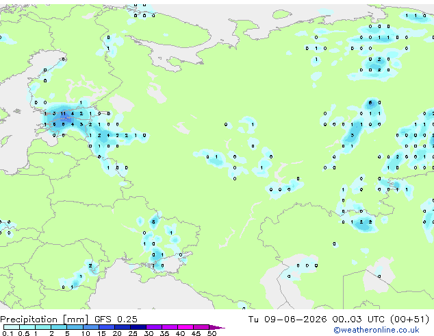Click the 15 to 20 legend swatch
Image resolution: width=434 pixels, height=336 pixels.
pyautogui.click(x=106, y=327)
